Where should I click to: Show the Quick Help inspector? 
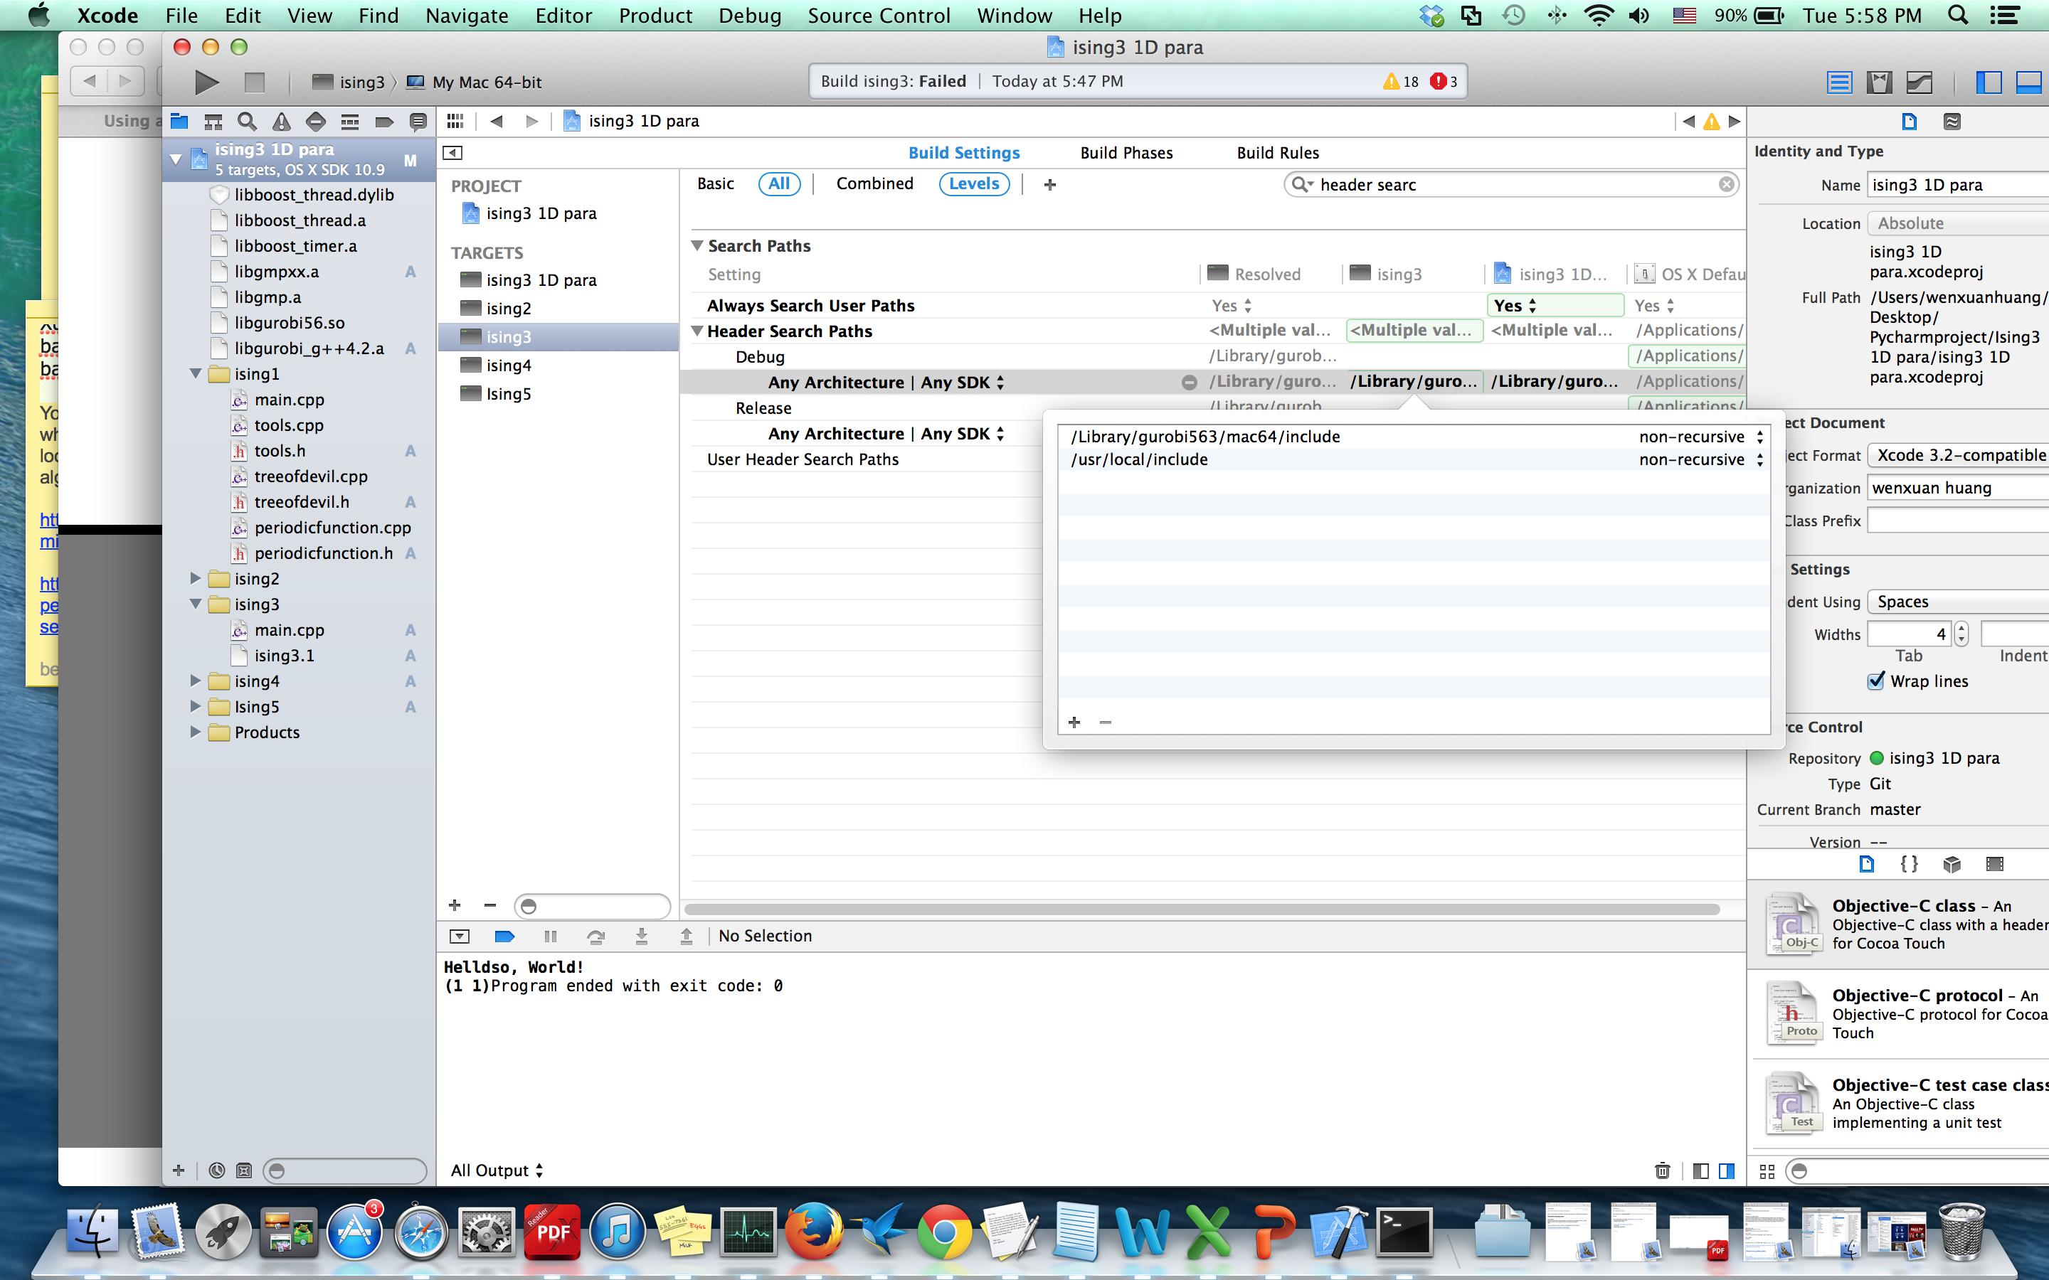click(x=1952, y=121)
